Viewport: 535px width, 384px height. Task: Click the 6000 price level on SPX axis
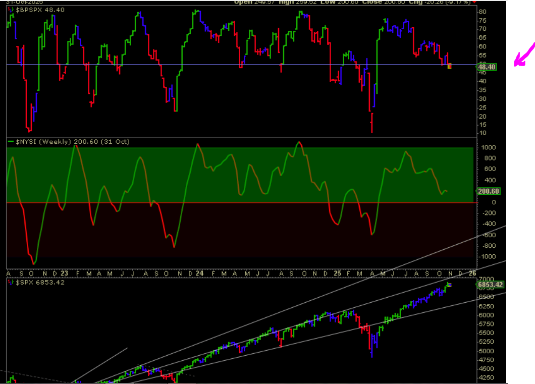click(x=486, y=315)
